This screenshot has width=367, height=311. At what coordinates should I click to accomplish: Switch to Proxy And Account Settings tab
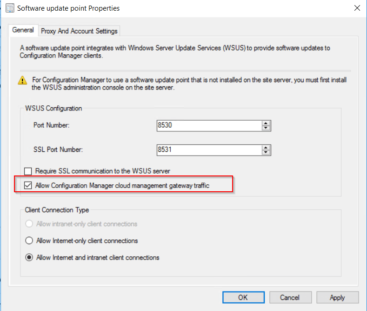[80, 31]
